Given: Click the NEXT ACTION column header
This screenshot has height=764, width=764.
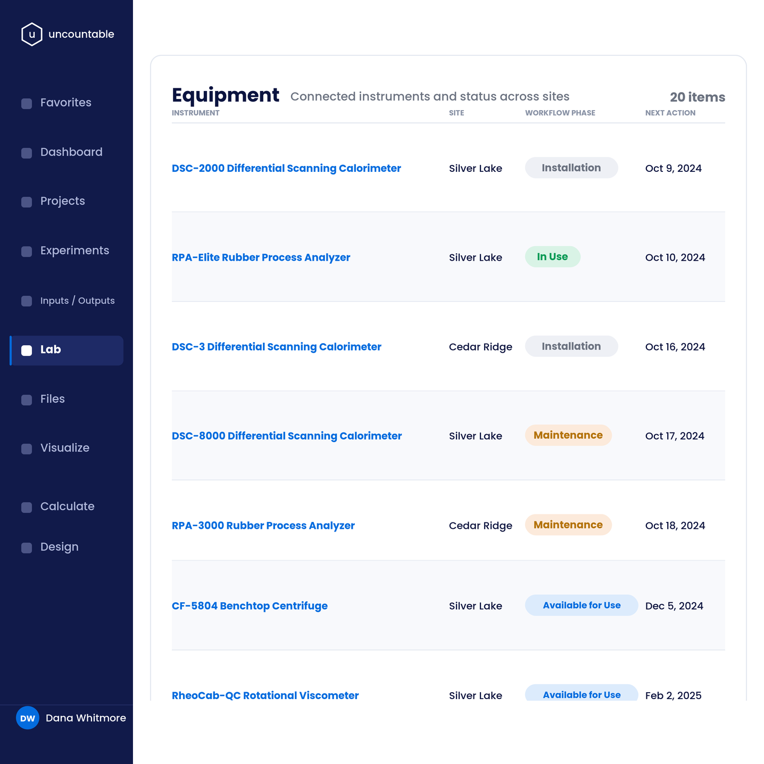Looking at the screenshot, I should [670, 113].
